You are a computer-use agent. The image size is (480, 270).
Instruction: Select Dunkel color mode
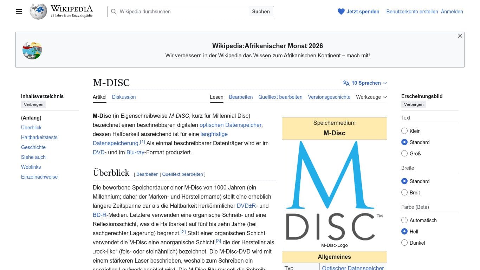coord(404,243)
